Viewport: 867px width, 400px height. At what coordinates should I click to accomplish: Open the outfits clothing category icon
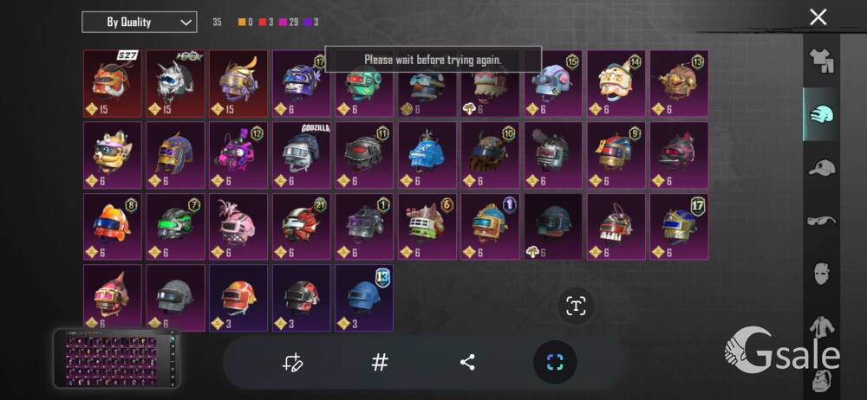[x=822, y=61]
